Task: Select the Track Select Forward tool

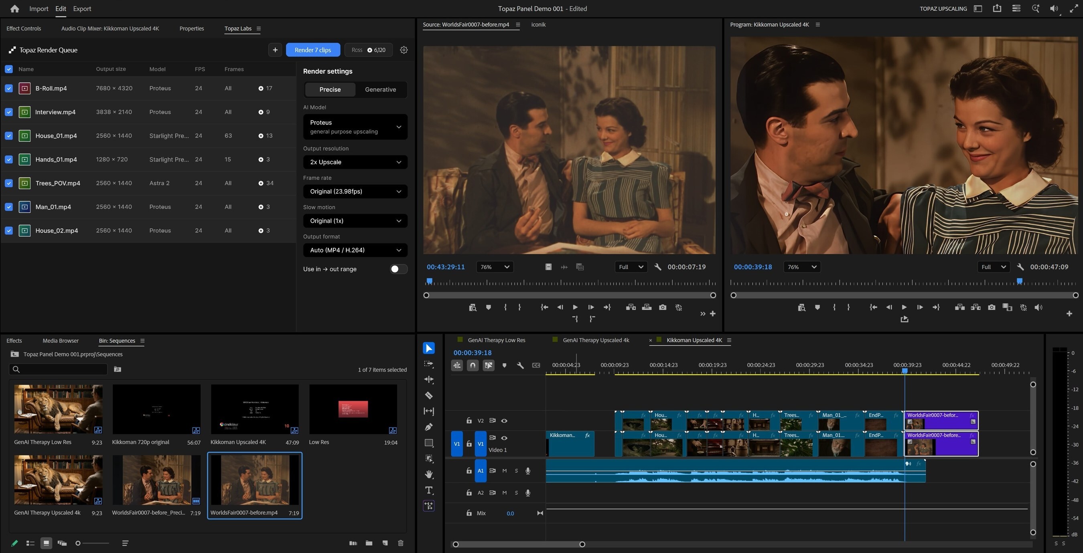Action: pos(429,364)
